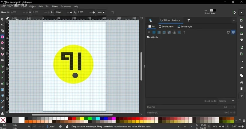Close the Fill and Stroke tab
This screenshot has width=246, height=129.
pyautogui.click(x=180, y=20)
